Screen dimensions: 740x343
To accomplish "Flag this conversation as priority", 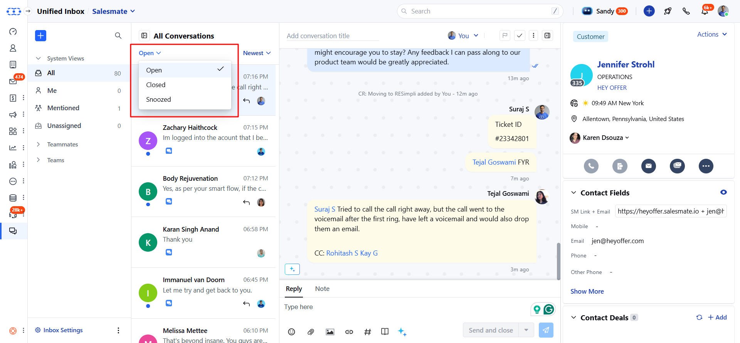I will [505, 35].
